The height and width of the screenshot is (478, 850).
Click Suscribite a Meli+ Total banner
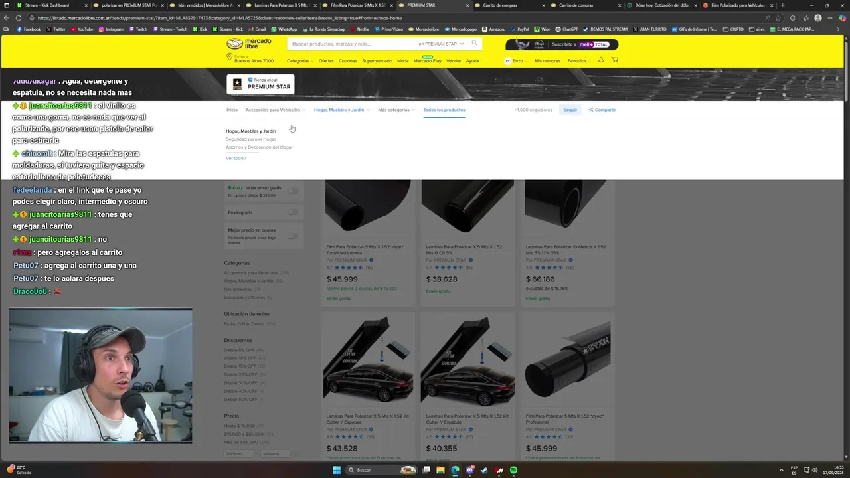(x=562, y=44)
